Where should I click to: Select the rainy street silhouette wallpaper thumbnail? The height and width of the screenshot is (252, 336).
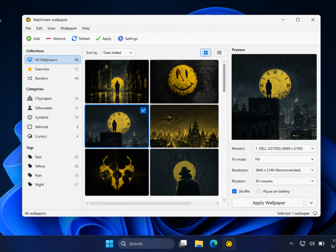(x=117, y=81)
